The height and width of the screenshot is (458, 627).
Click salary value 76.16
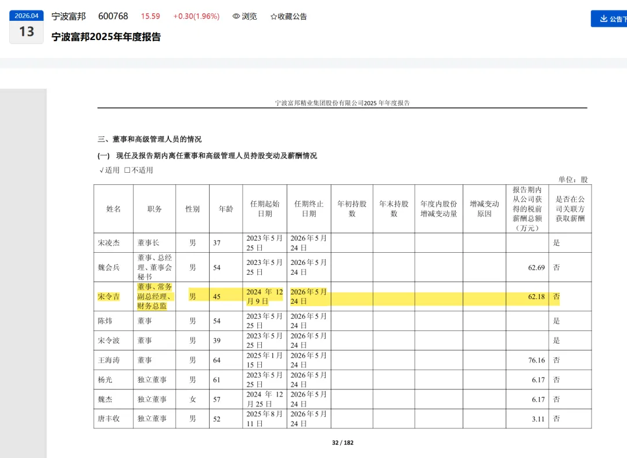[x=536, y=360]
